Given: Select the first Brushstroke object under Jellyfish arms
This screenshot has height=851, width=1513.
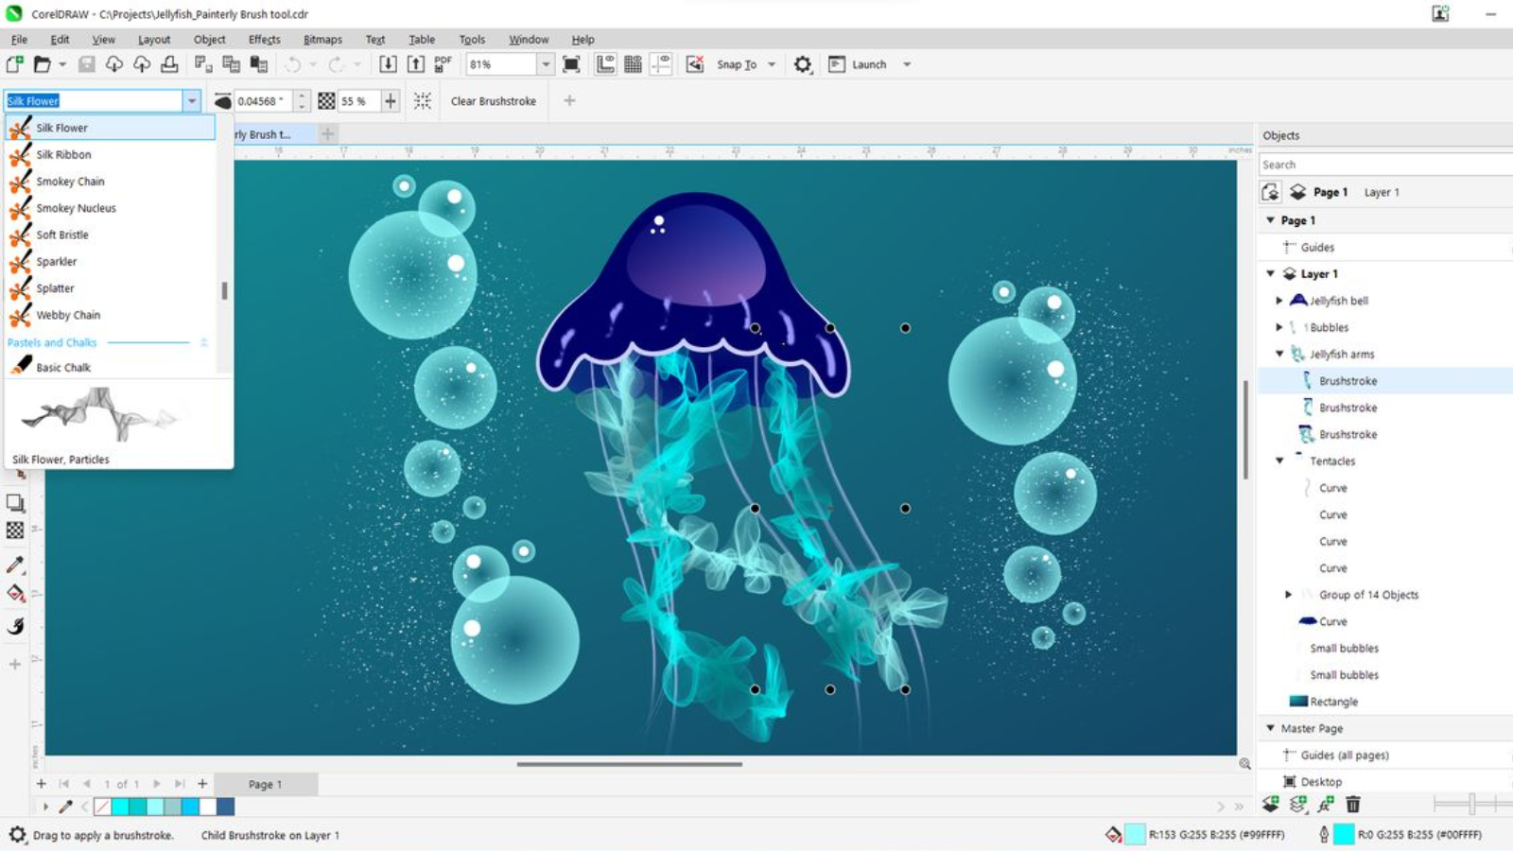Looking at the screenshot, I should (x=1347, y=380).
